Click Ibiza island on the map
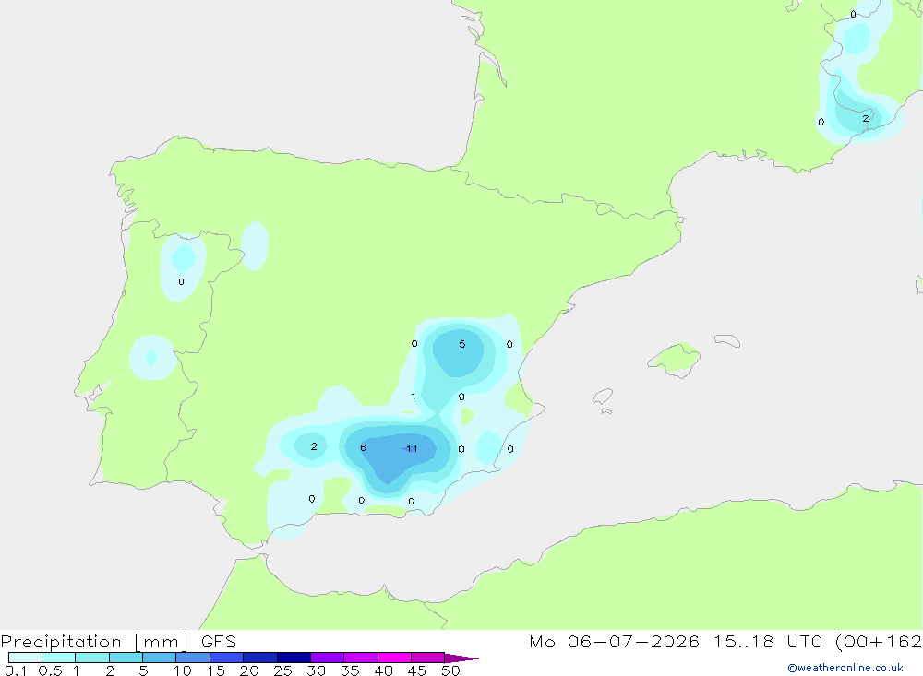923x676 pixels. (x=603, y=397)
